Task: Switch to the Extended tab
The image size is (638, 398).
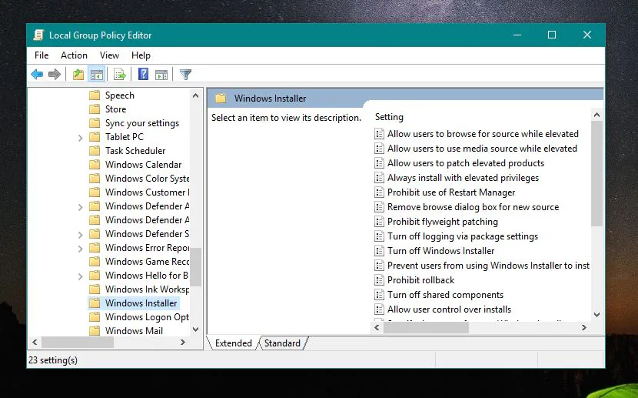Action: (x=233, y=343)
